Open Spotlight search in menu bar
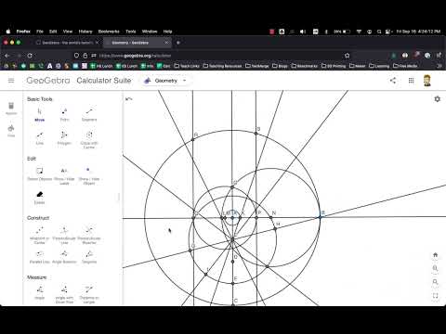The image size is (446, 334). tap(379, 32)
